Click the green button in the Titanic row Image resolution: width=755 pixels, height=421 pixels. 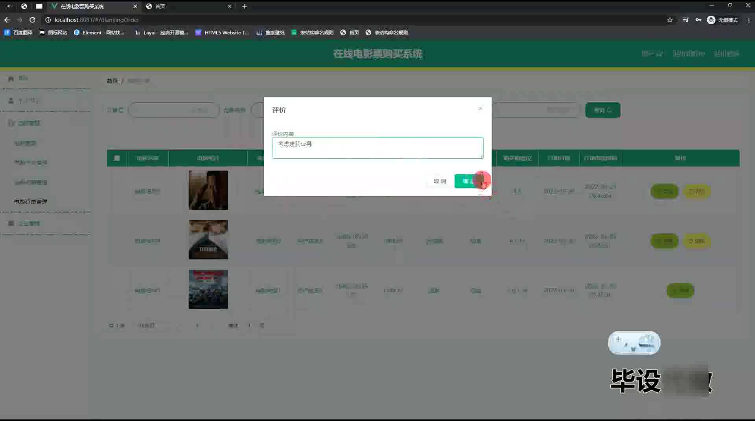665,241
